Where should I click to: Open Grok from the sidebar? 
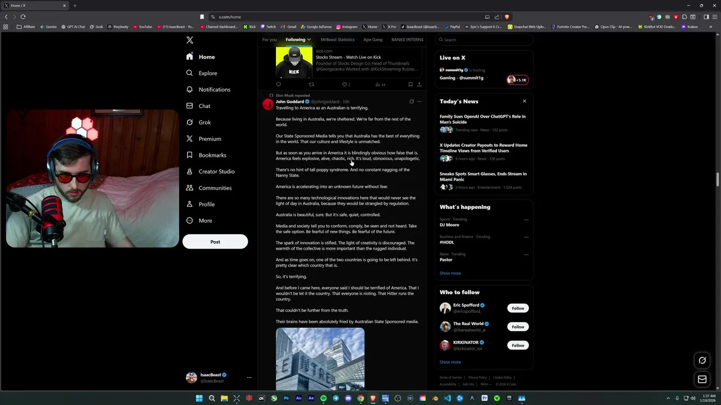(x=198, y=122)
